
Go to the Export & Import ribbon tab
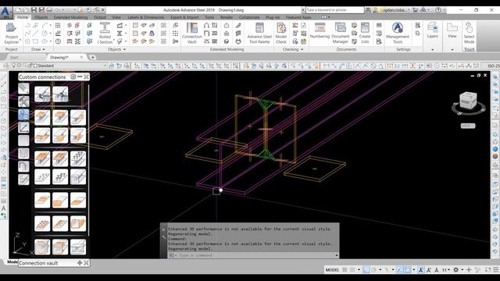tap(184, 17)
